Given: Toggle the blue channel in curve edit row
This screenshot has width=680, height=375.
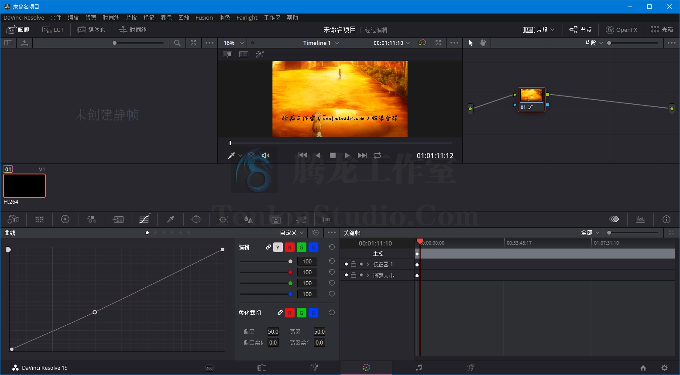Looking at the screenshot, I should (x=313, y=247).
